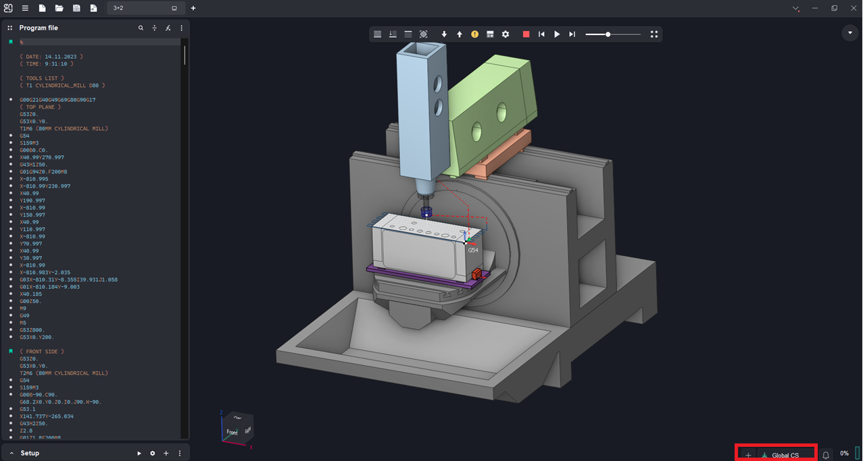Open the Global CS coordinate selector
Viewport: 863px width, 461px height.
(x=785, y=455)
